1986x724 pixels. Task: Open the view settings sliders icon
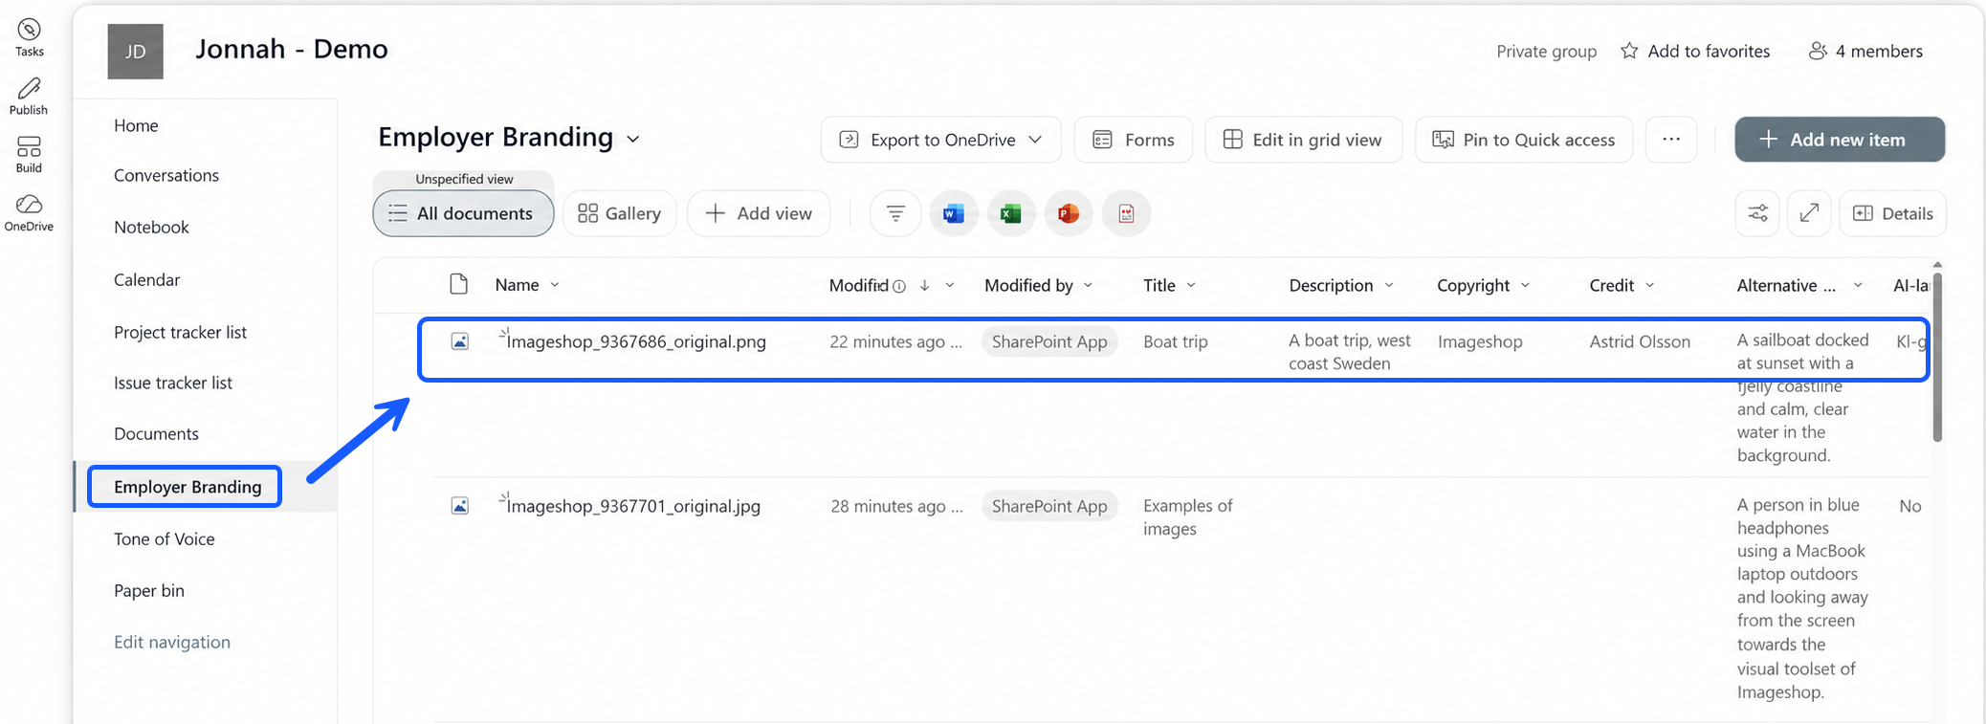[x=1757, y=213]
